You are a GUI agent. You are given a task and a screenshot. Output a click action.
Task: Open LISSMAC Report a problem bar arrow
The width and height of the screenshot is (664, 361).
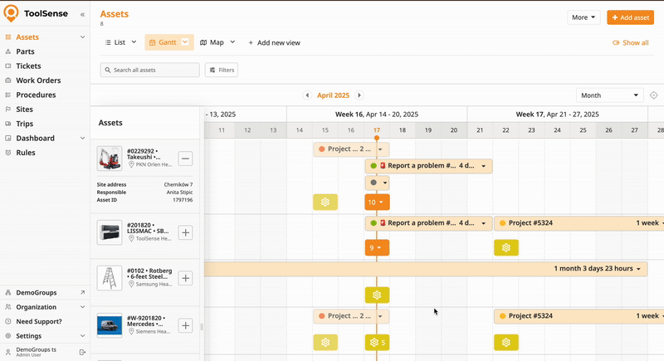tap(483, 223)
